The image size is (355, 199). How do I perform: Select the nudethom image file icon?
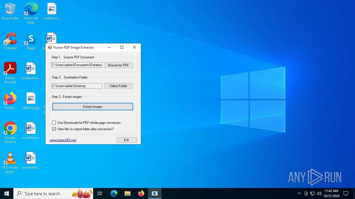click(52, 11)
